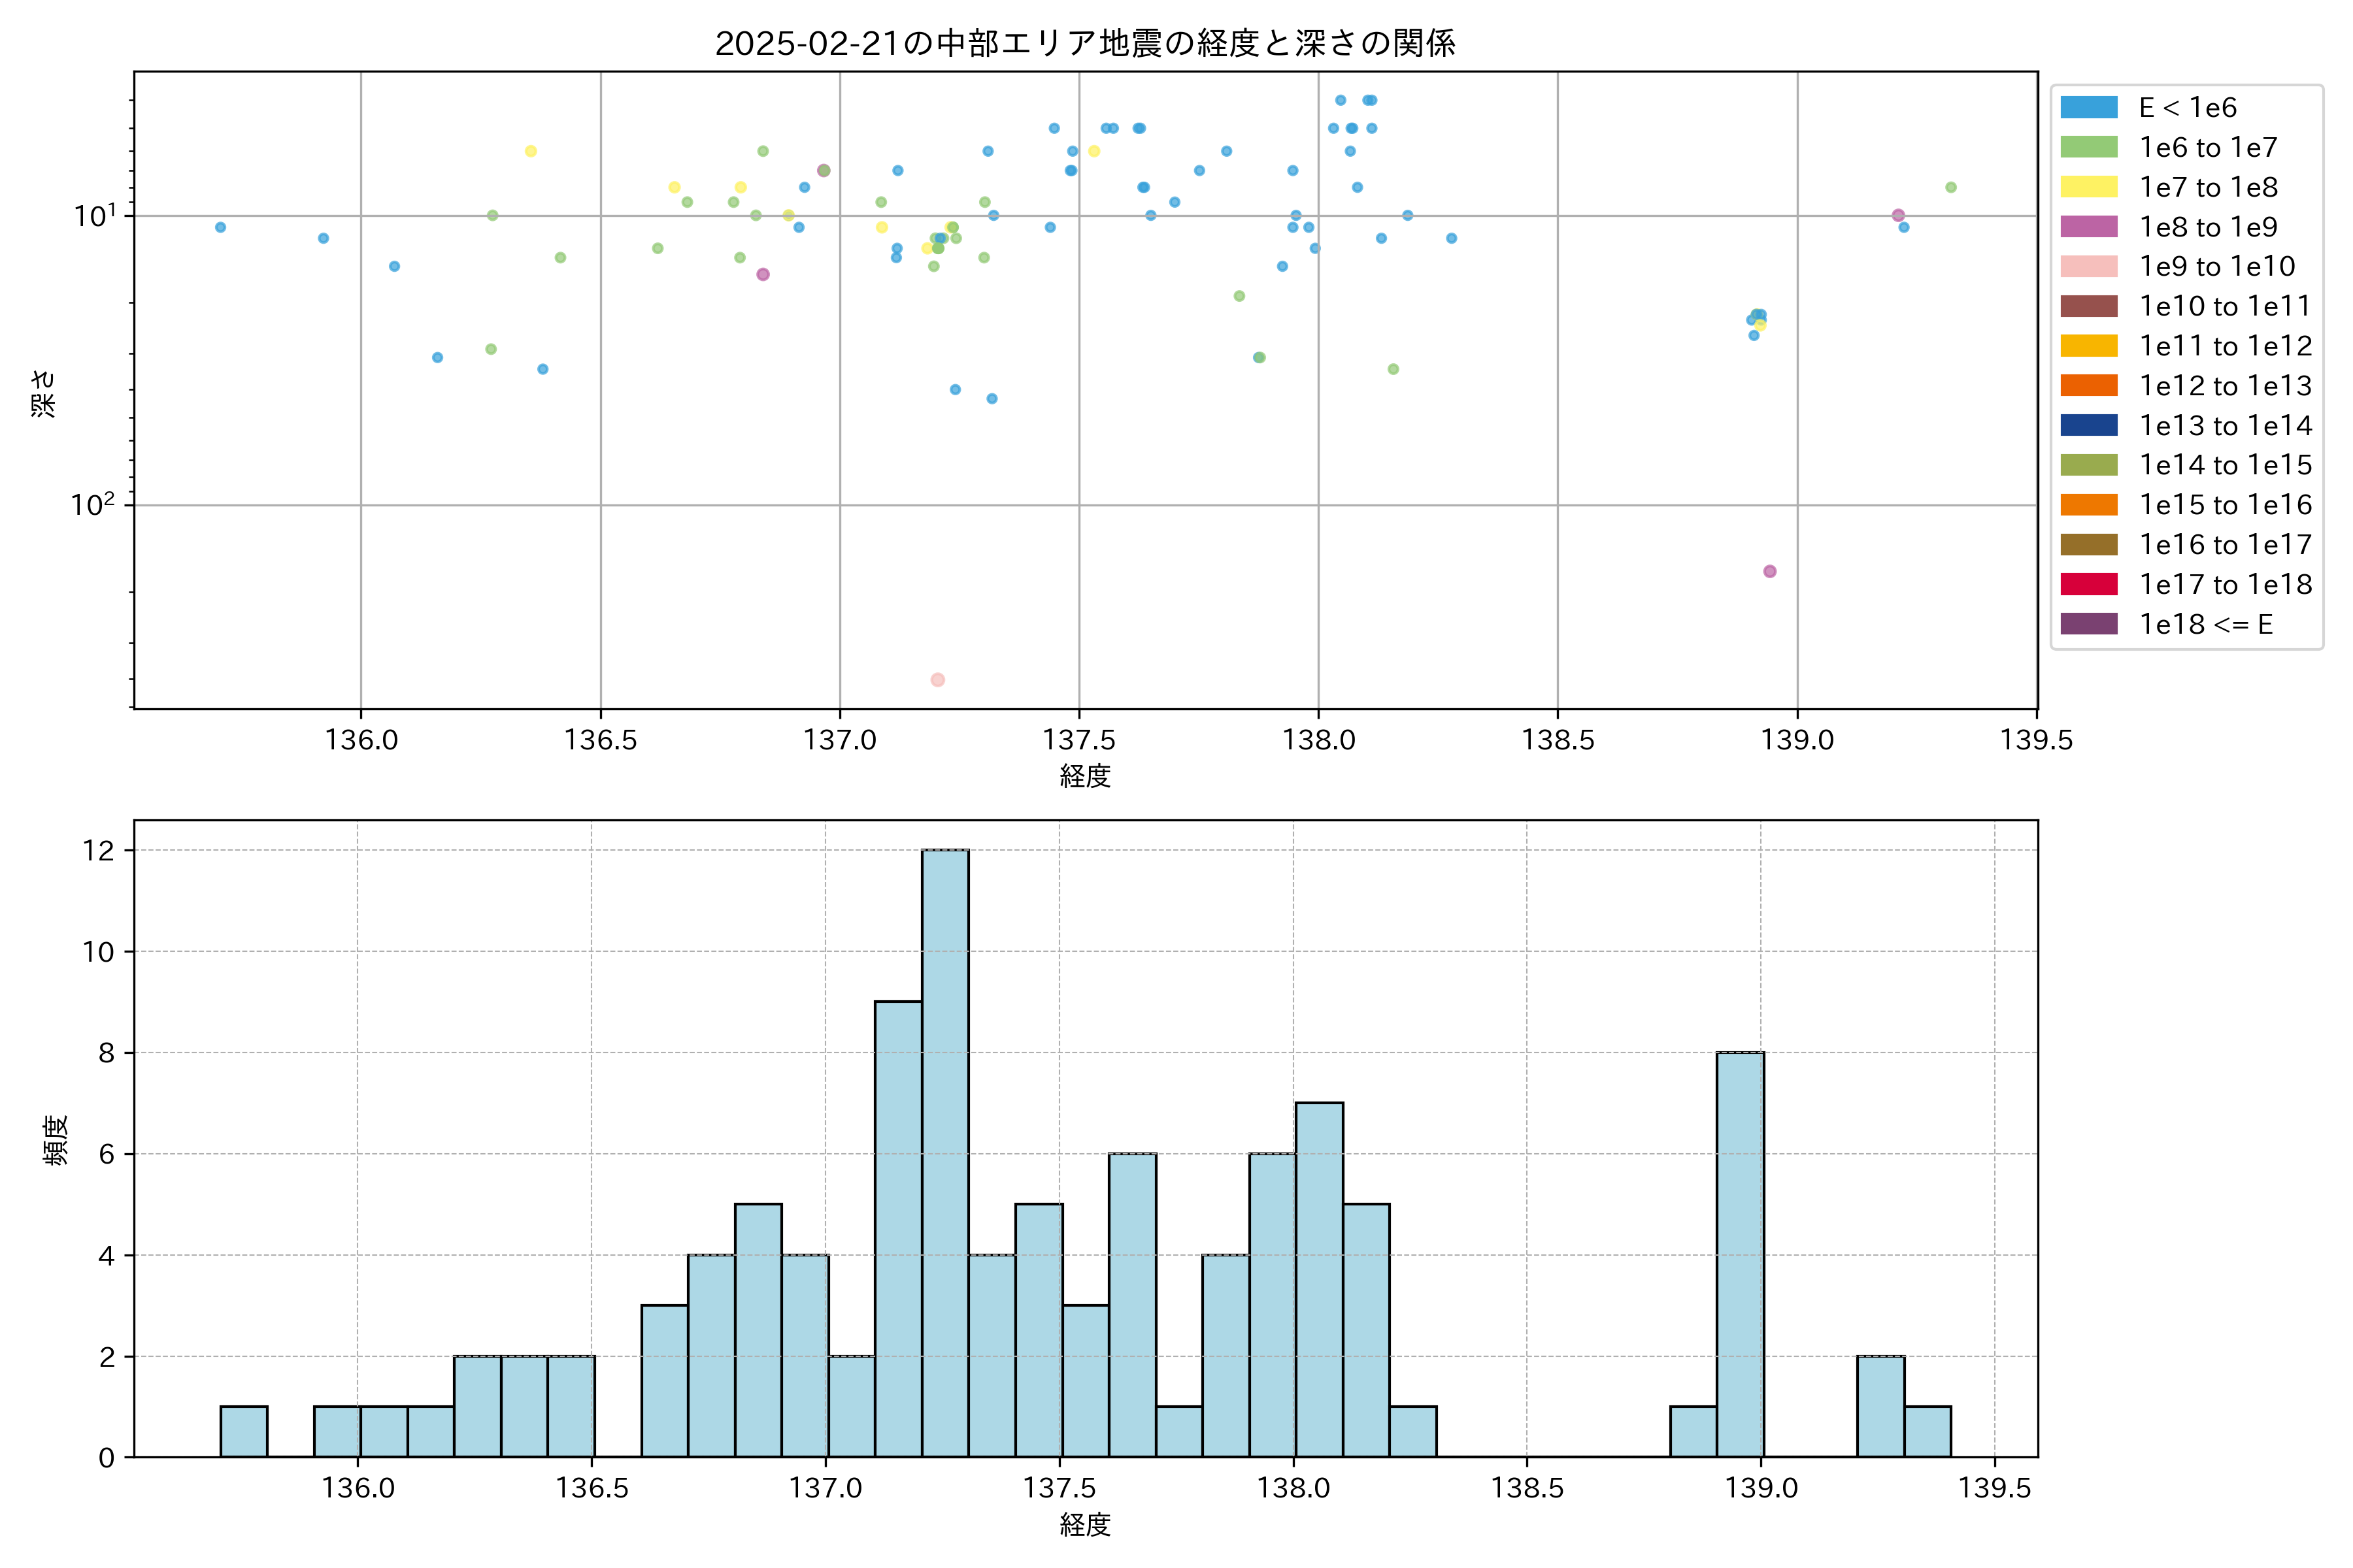
Task: Click the dark blue '1e13 to 1e14' swatch
Action: 2088,425
